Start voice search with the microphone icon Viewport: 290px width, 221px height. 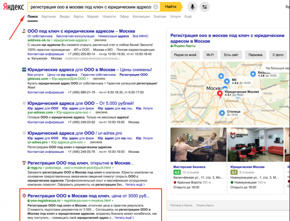click(192, 7)
